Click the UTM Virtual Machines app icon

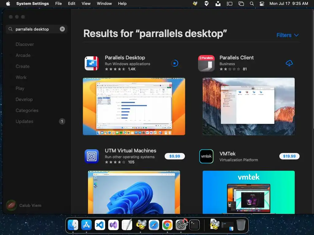pos(92,156)
